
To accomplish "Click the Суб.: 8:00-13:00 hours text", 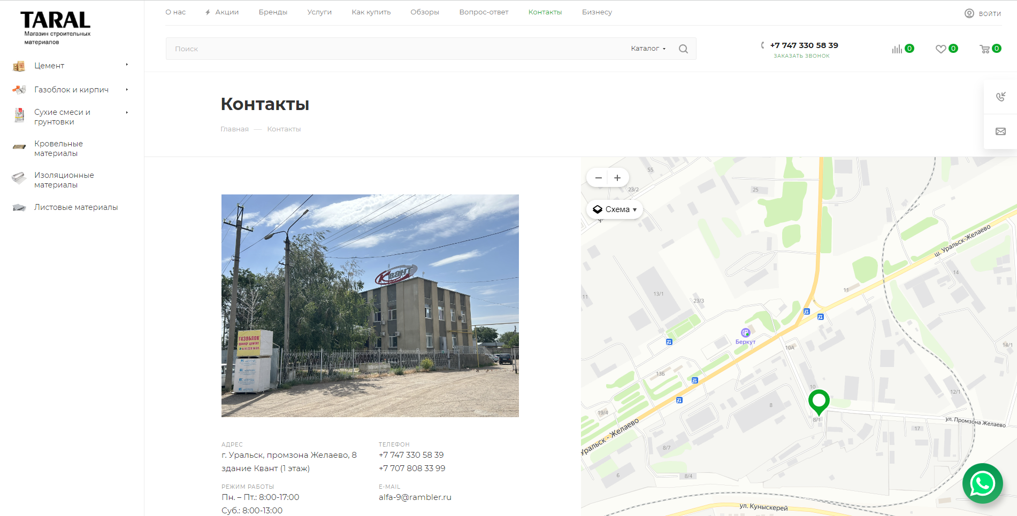I will (x=252, y=511).
